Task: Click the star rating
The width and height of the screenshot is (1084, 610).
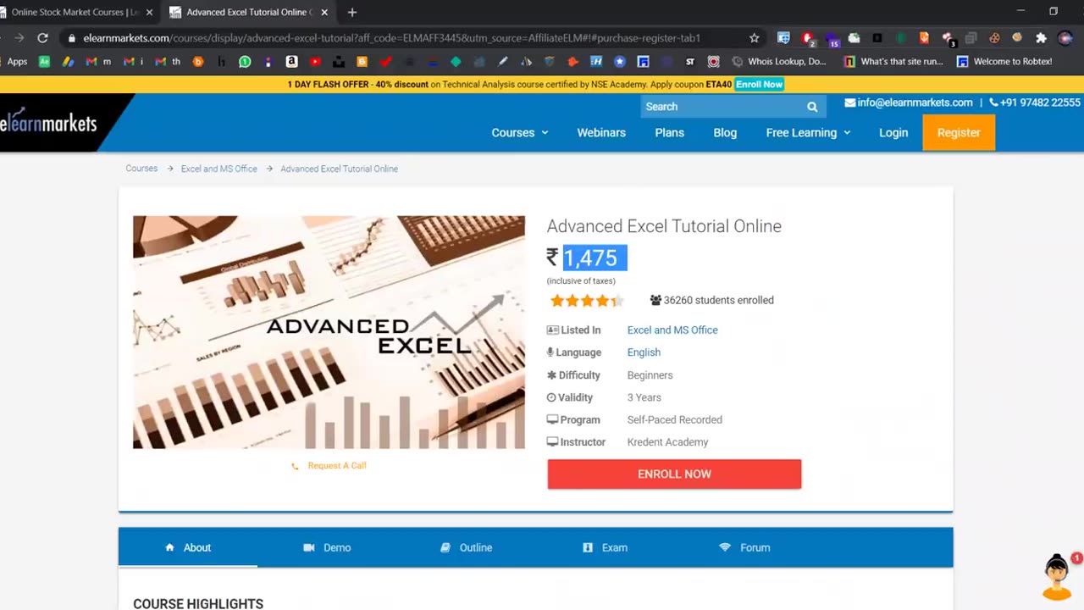Action: coord(587,301)
